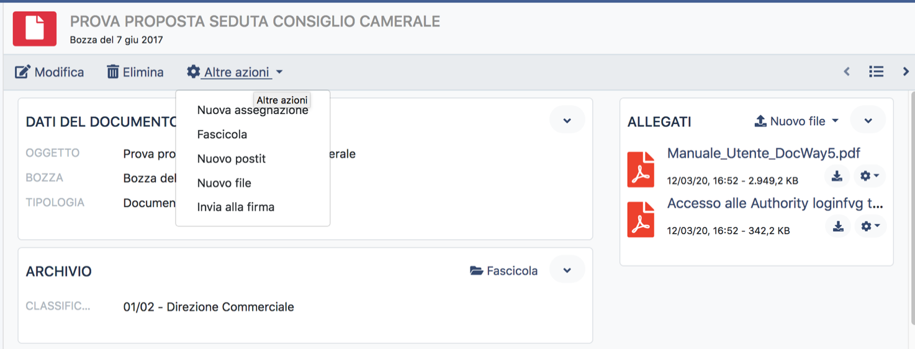Open the Altre azioni dropdown
This screenshot has height=349, width=915.
(235, 72)
